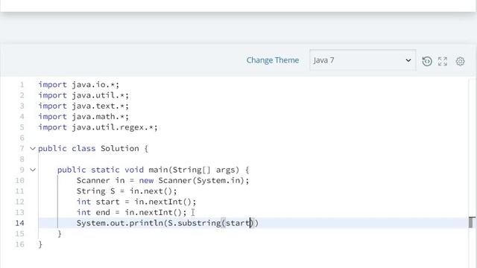Click line number 14 in gutter

[x=19, y=223]
